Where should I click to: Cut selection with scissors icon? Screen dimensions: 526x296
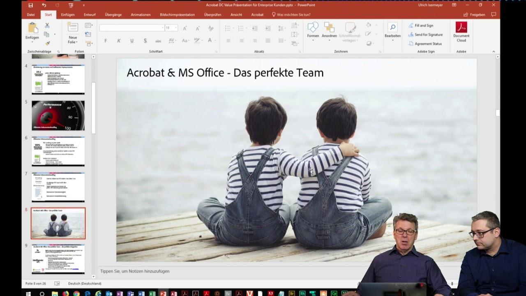pos(47,25)
